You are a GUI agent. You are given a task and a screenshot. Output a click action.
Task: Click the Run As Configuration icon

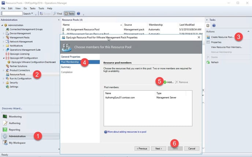click(x=7, y=78)
